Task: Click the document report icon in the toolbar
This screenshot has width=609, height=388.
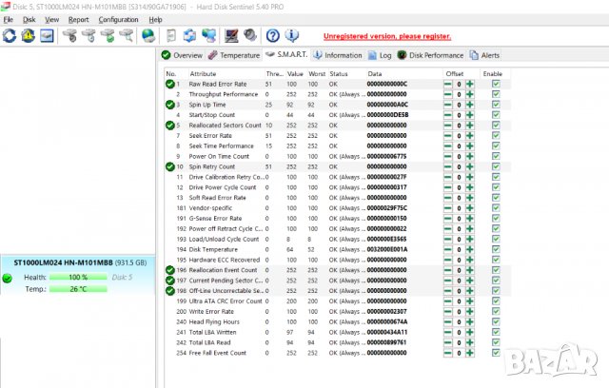Action: [170, 36]
